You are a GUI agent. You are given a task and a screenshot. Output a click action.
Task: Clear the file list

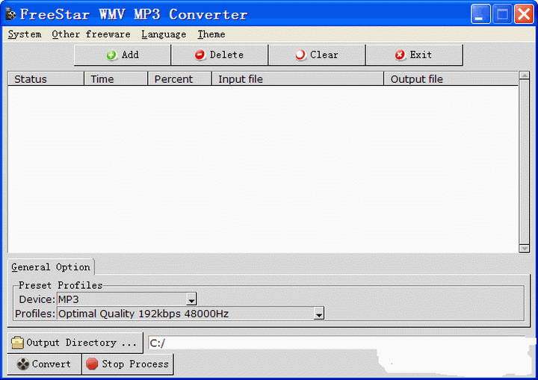click(x=317, y=55)
